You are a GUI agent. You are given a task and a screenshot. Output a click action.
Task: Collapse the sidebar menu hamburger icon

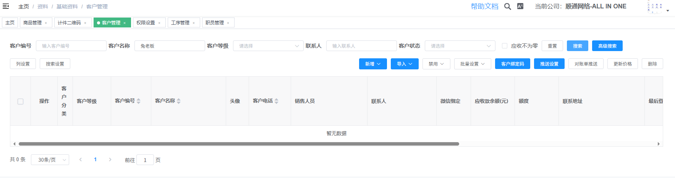[6, 6]
